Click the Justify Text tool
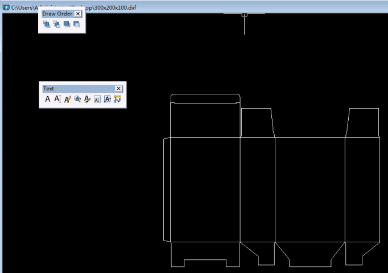The width and height of the screenshot is (388, 273). [107, 99]
